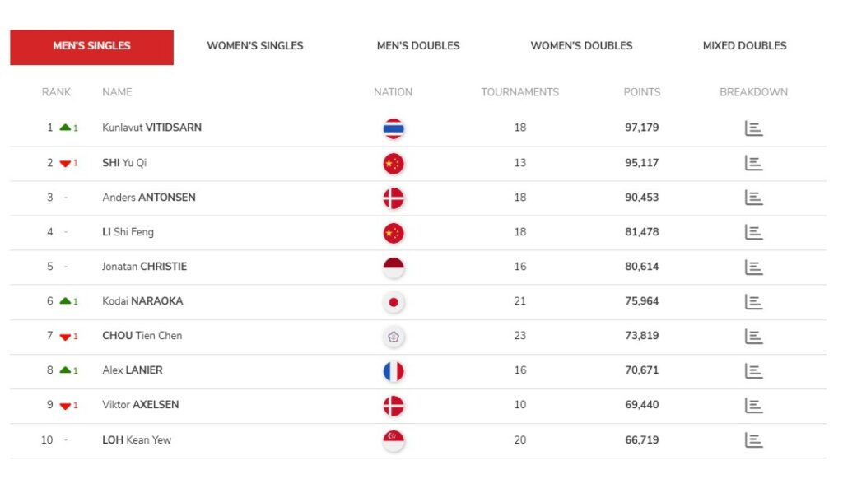Open Chou Tien Chen's breakdown icon
The image size is (843, 479).
pos(753,336)
